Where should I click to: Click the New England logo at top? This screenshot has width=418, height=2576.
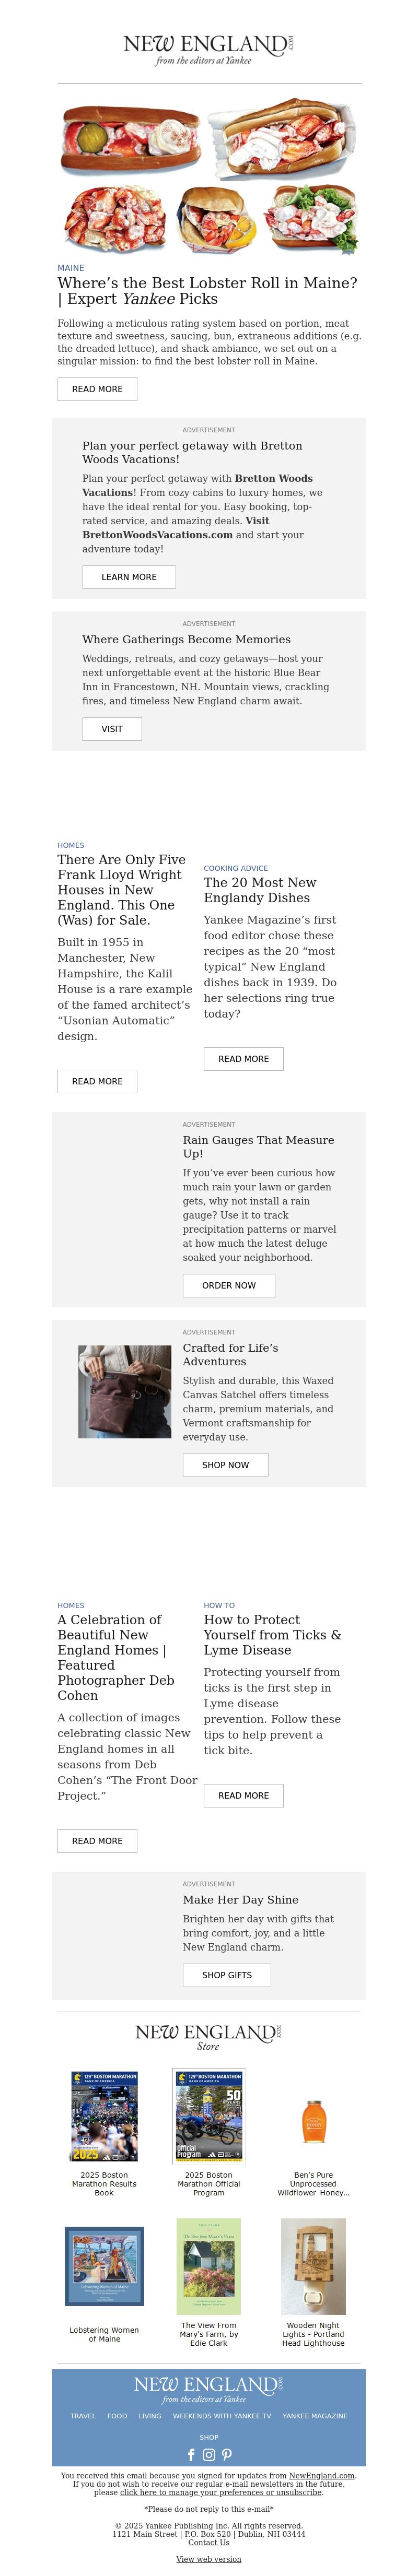[x=209, y=49]
